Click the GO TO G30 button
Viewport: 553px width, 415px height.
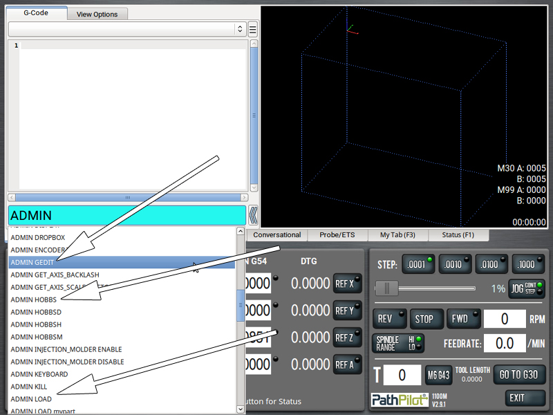coord(518,375)
